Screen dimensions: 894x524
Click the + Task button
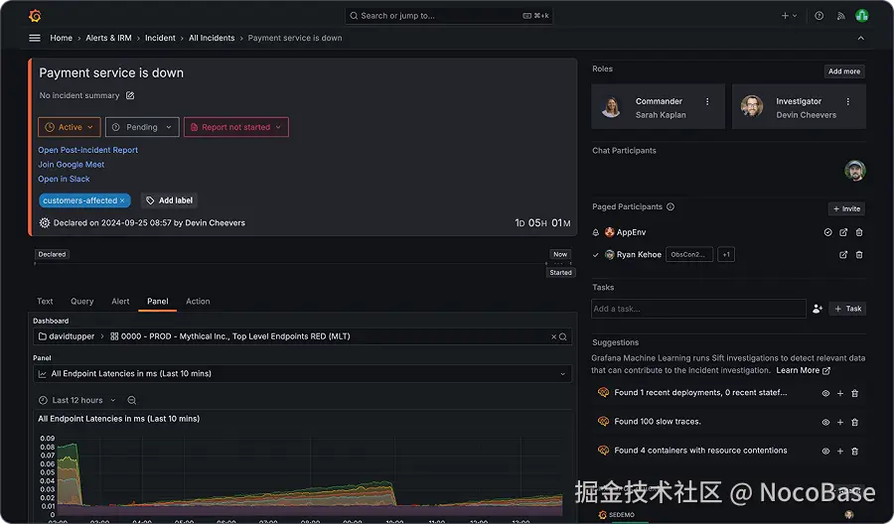847,309
